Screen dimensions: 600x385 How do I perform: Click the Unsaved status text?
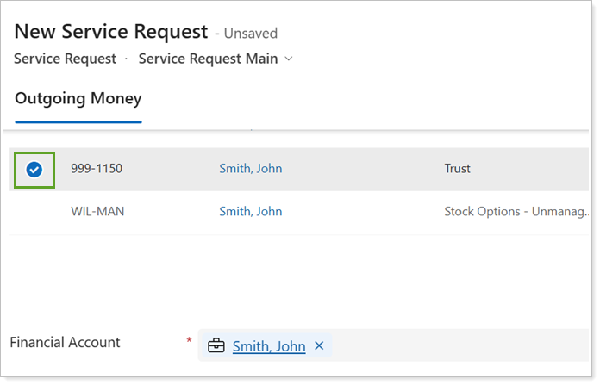pyautogui.click(x=250, y=34)
